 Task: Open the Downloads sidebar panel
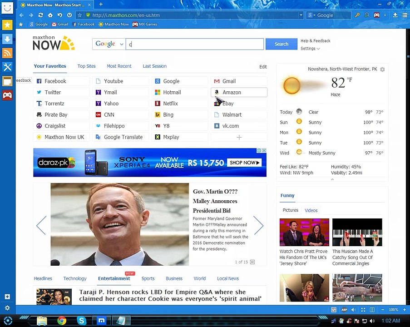(7, 39)
